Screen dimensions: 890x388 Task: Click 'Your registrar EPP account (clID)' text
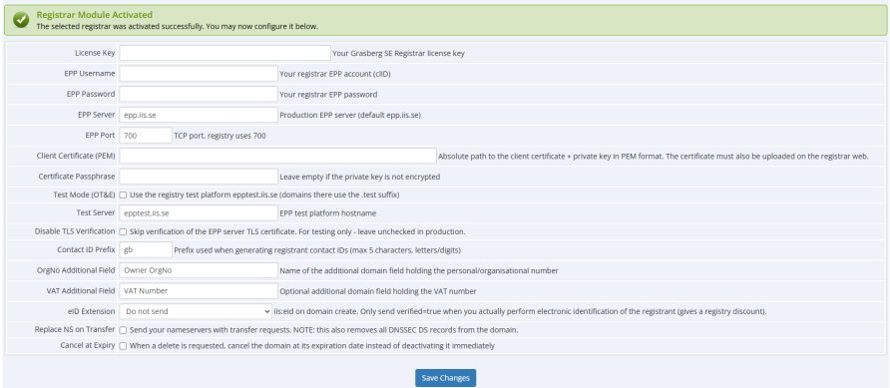(335, 75)
